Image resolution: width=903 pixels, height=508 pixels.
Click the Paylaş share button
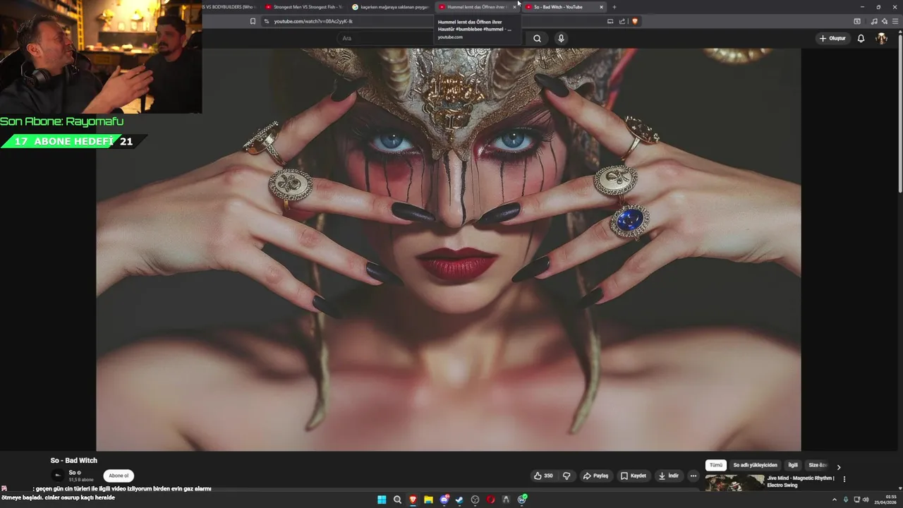[595, 476]
